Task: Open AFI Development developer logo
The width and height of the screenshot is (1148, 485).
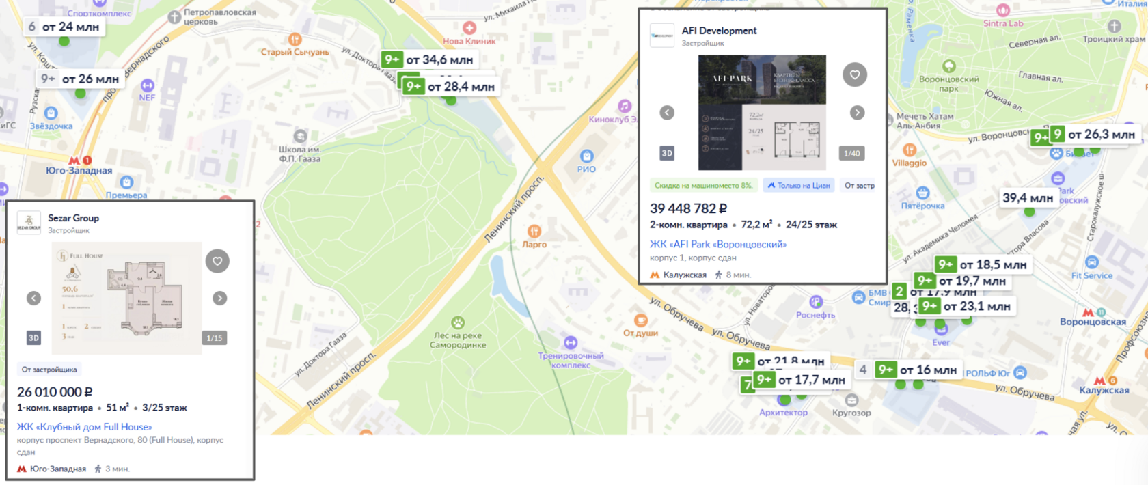Action: click(662, 36)
